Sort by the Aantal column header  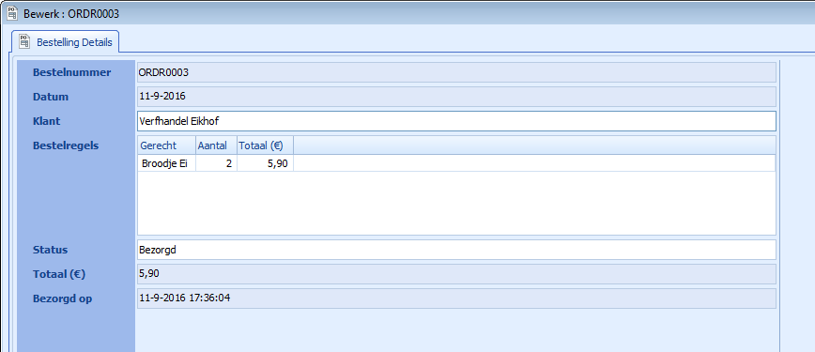tap(216, 145)
